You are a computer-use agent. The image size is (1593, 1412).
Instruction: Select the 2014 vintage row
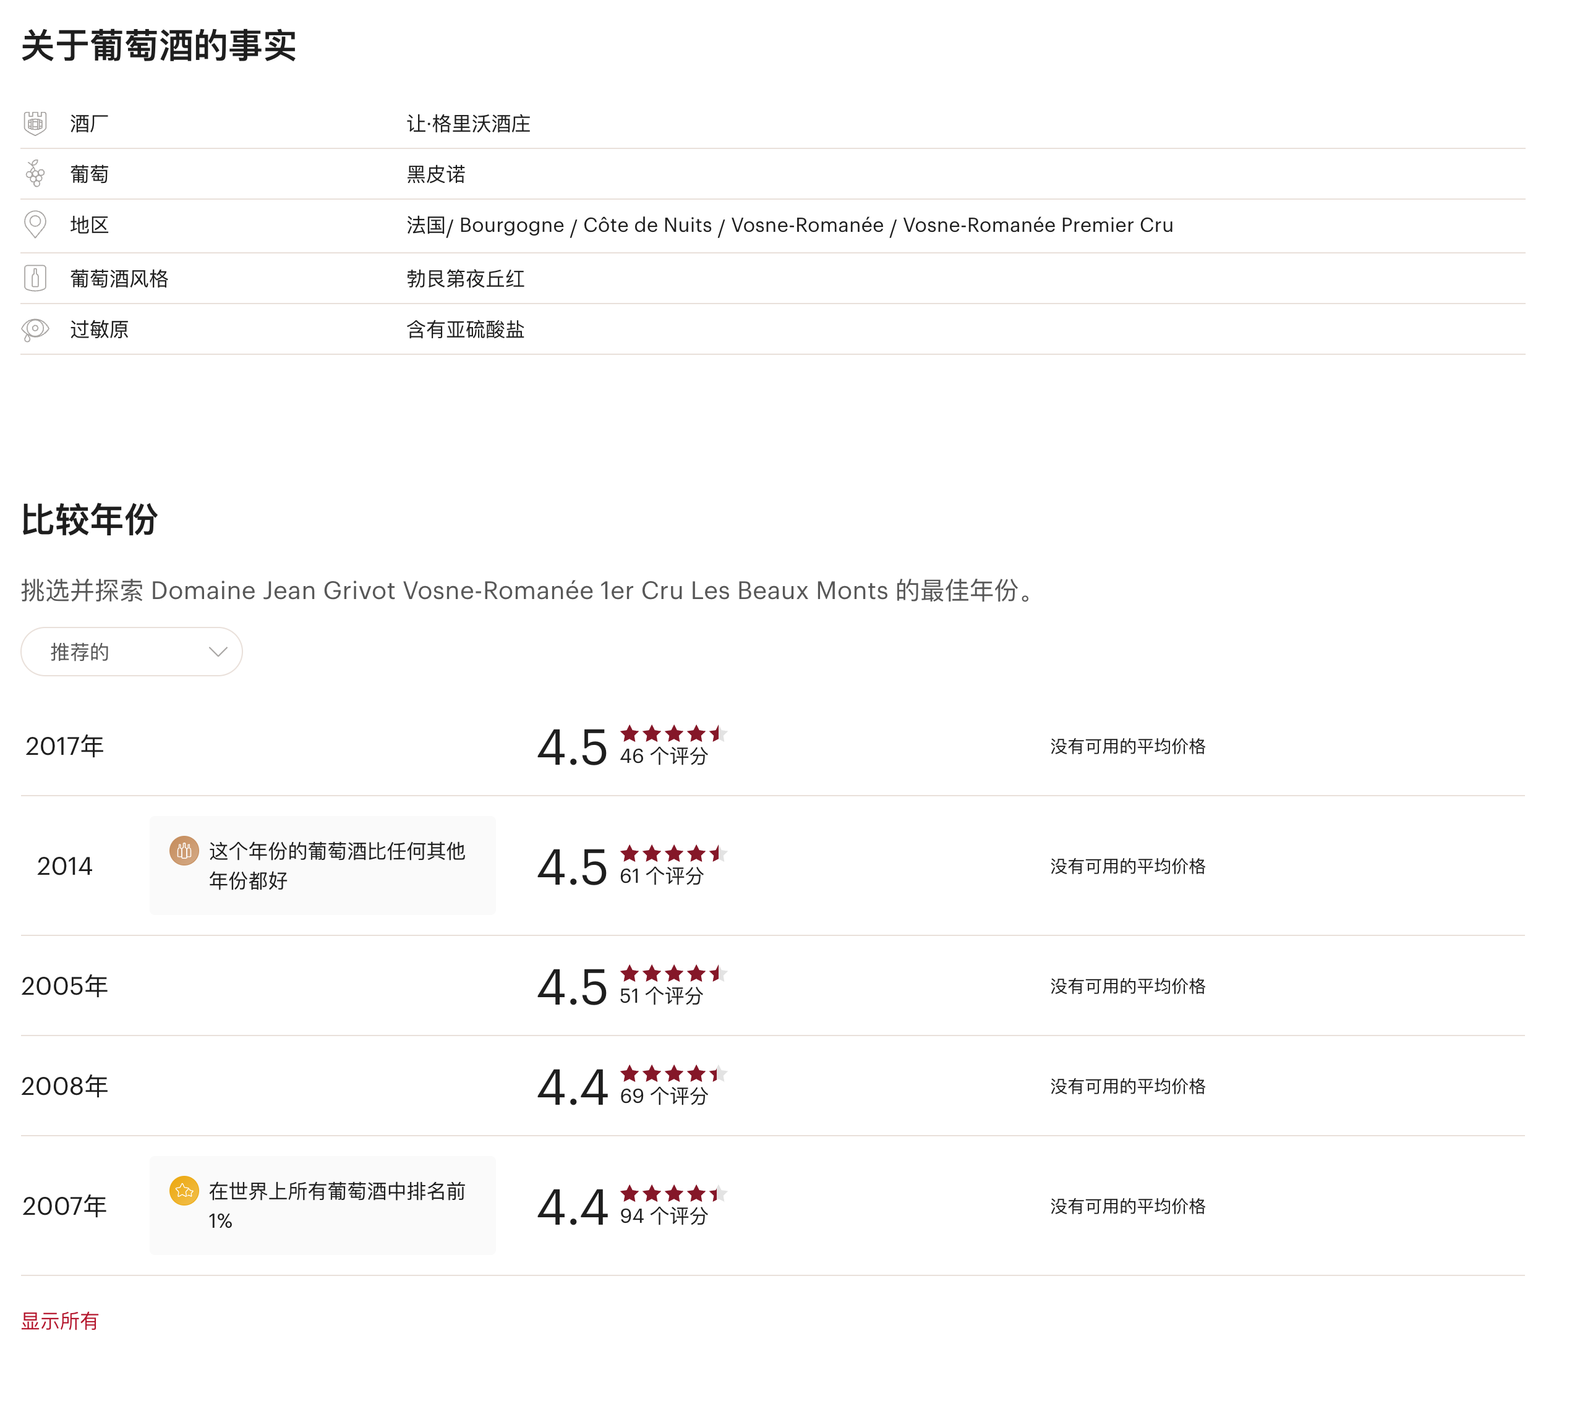coord(772,865)
